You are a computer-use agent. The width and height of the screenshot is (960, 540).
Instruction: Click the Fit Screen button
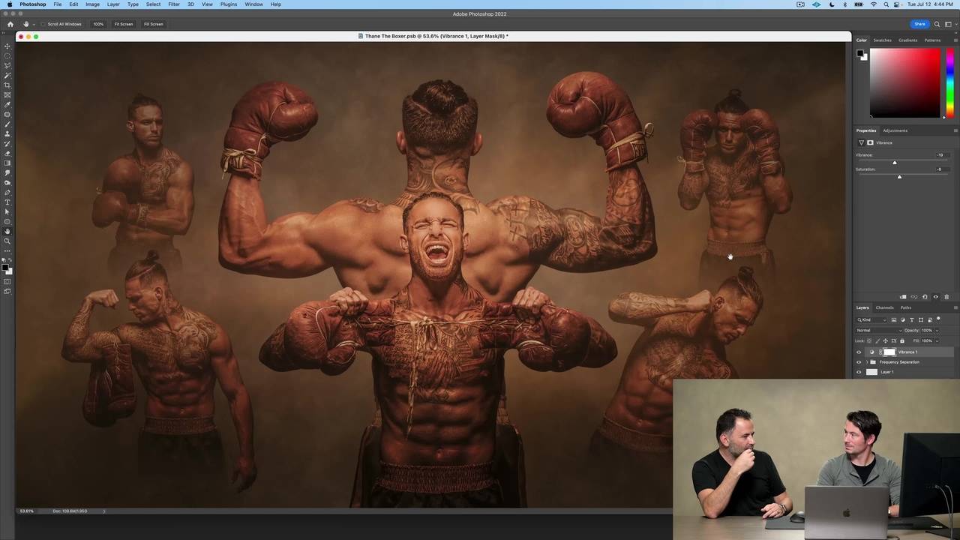124,24
